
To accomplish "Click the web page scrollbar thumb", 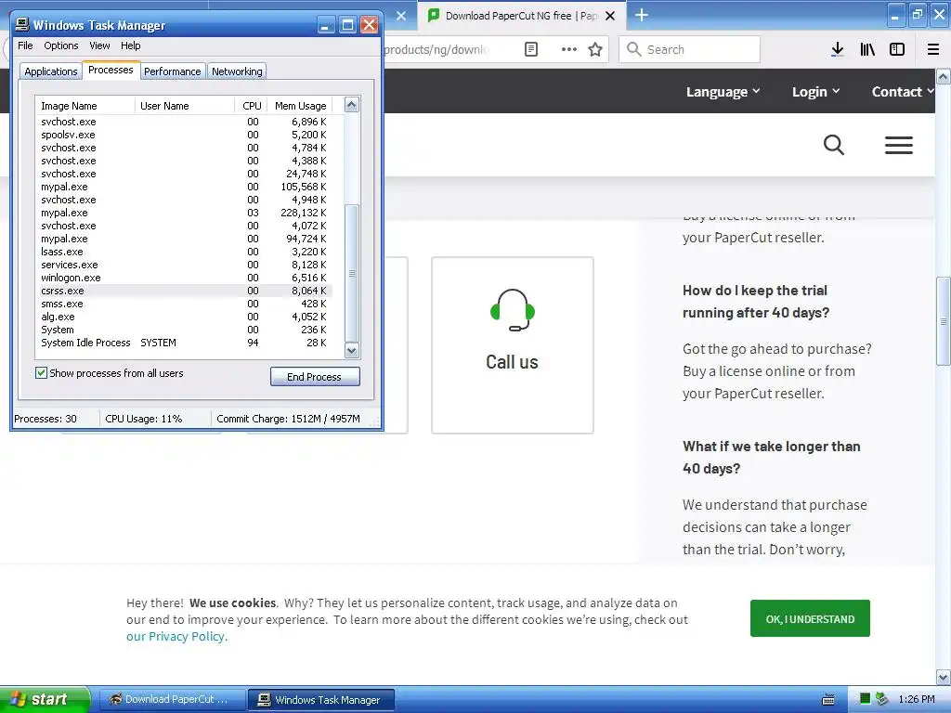I will 944,321.
